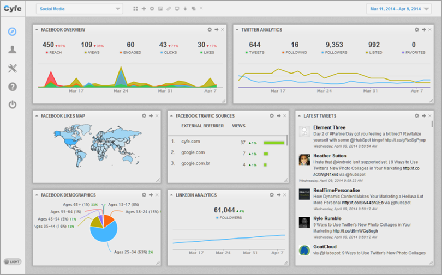Click the background image icon in toolbar
The image size is (442, 275).
pyautogui.click(x=160, y=9)
